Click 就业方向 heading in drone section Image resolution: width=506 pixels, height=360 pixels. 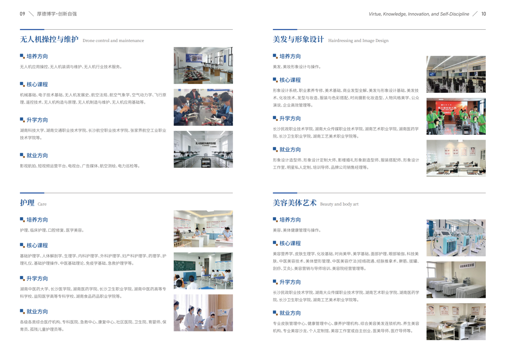pos(37,156)
